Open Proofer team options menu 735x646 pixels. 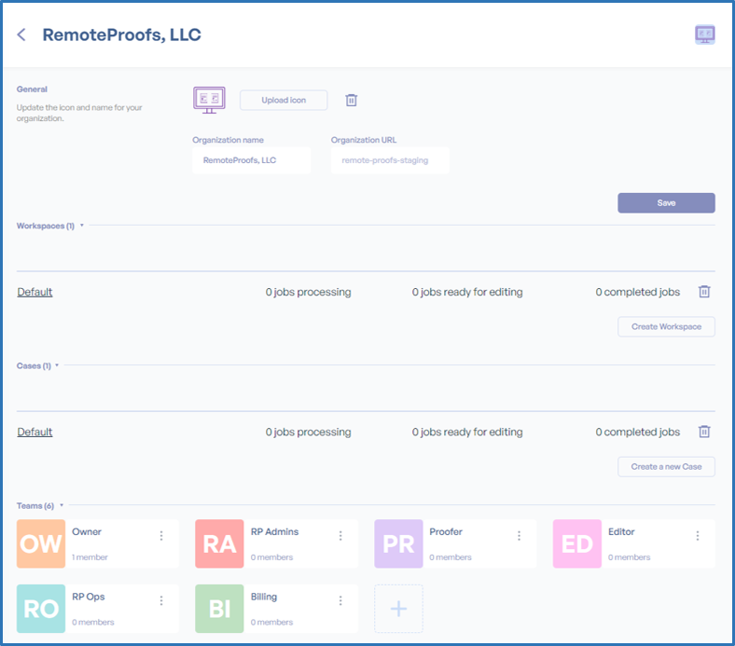(519, 535)
